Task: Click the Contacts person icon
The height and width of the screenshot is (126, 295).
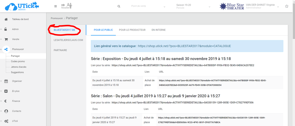Action: click(6, 111)
